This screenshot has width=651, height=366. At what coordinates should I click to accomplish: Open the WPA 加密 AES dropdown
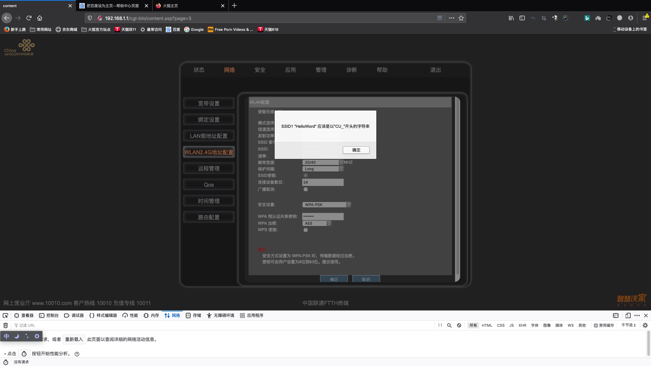pos(316,223)
